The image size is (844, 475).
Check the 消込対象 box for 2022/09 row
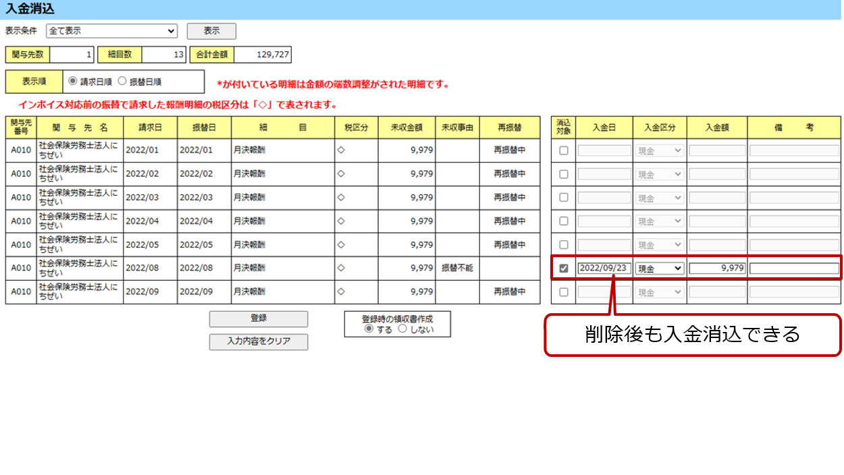coord(563,292)
